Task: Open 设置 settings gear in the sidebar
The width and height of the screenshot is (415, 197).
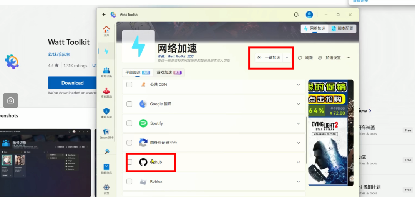Action: click(x=106, y=189)
